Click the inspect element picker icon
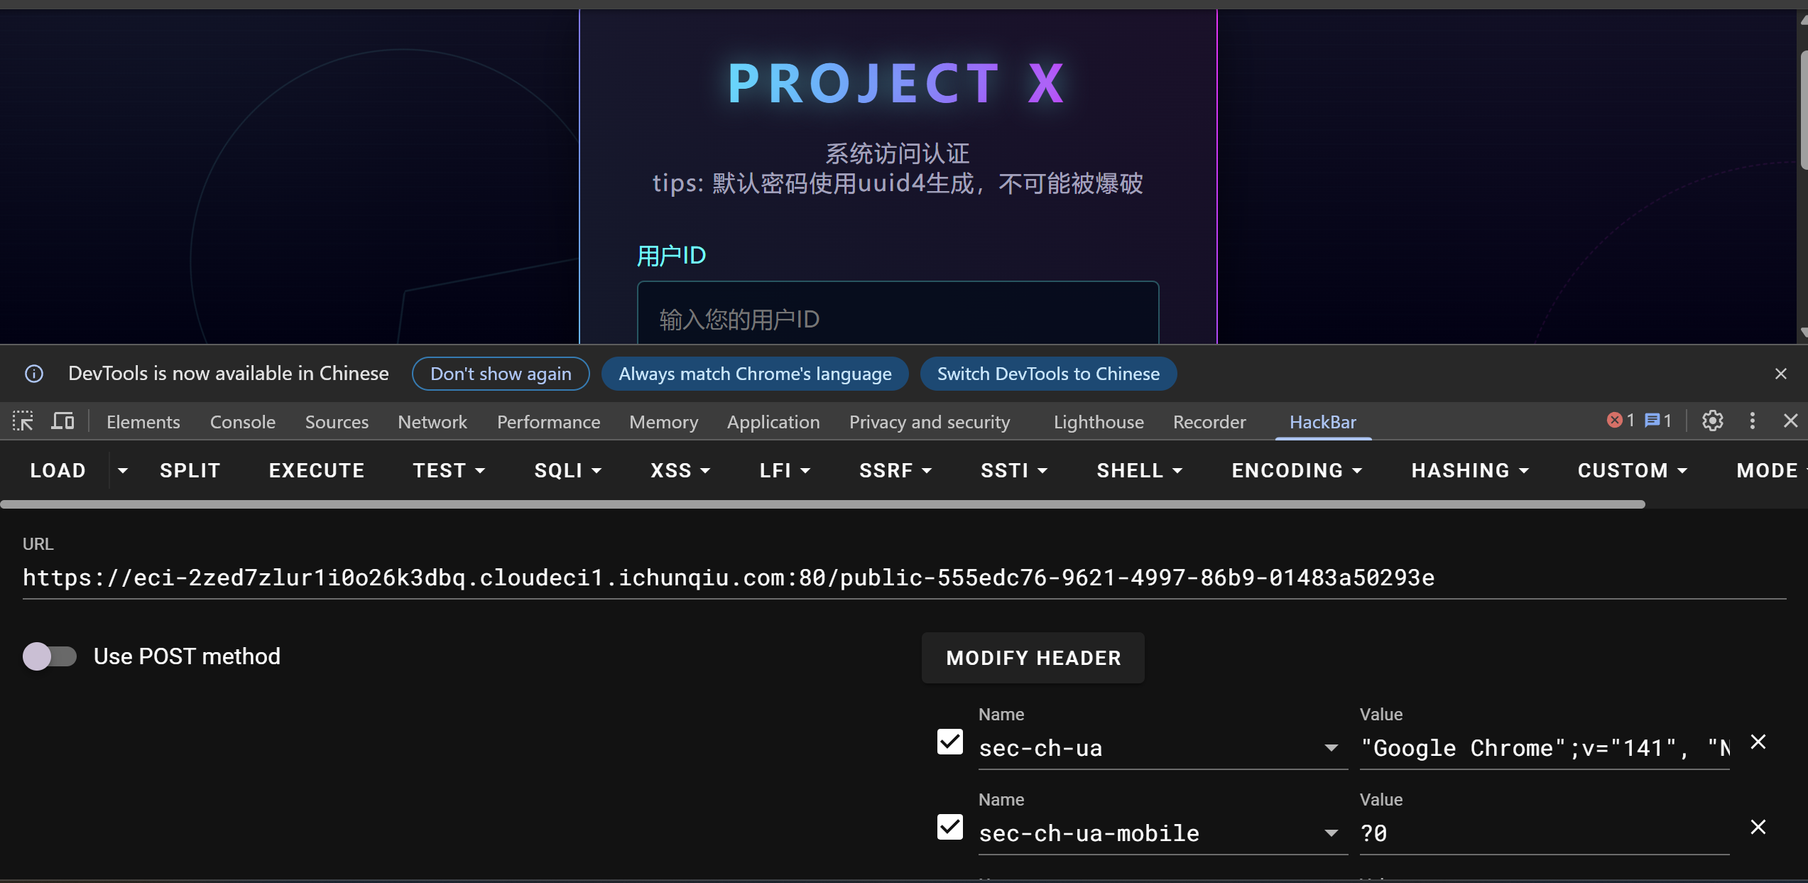 [x=23, y=421]
